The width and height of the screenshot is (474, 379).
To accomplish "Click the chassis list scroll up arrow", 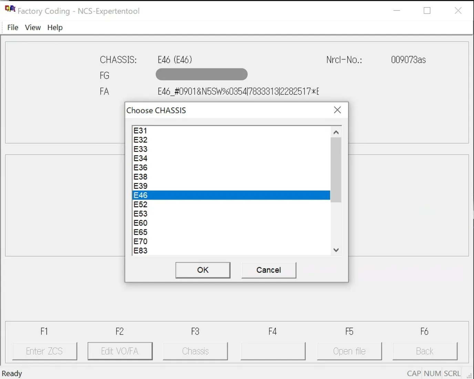I will pos(336,132).
